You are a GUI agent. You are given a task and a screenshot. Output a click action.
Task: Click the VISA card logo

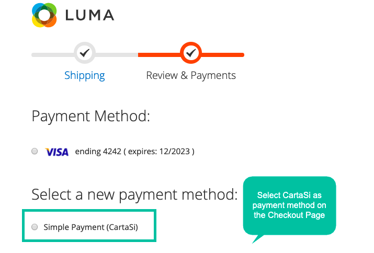click(57, 152)
